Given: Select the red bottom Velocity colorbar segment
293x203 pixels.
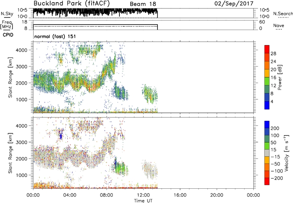Looking at the screenshot, I should point(267,181).
